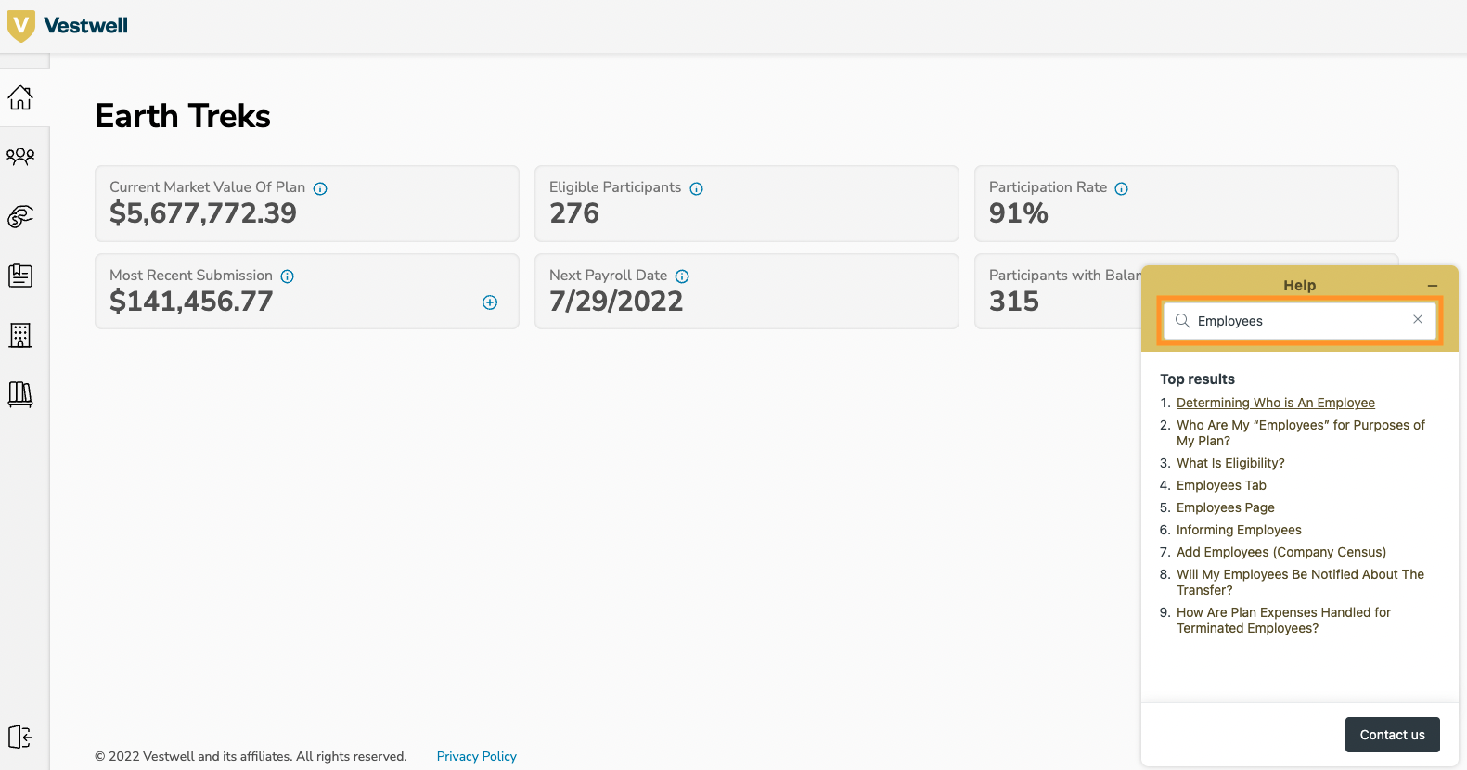Clear the Help search text

click(x=1417, y=320)
